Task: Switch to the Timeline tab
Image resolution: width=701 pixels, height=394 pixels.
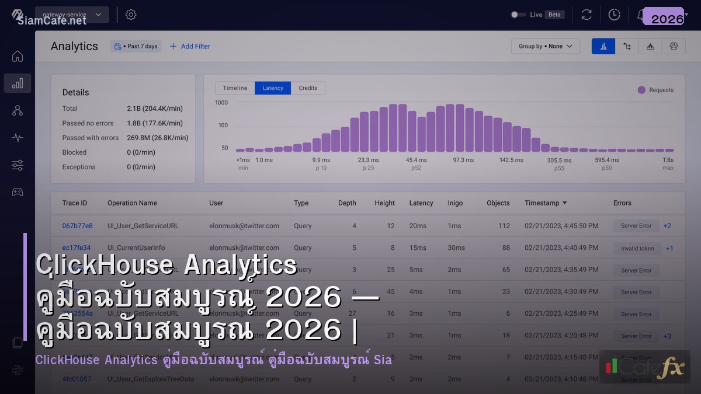Action: 234,88
